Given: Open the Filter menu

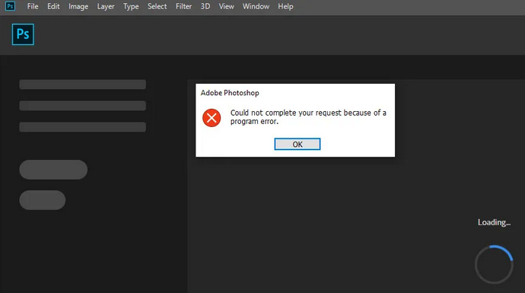Looking at the screenshot, I should click(183, 6).
